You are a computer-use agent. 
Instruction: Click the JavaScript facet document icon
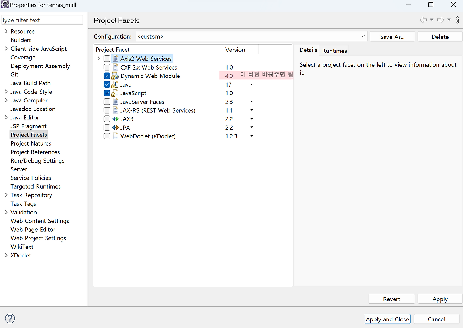point(116,93)
